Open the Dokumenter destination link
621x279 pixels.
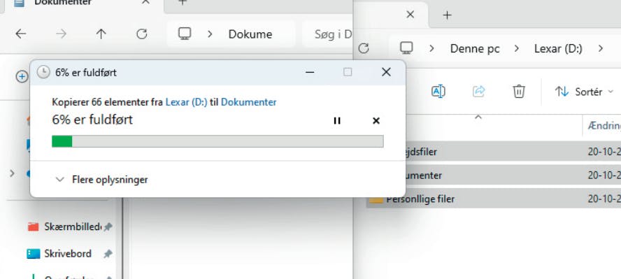(249, 102)
